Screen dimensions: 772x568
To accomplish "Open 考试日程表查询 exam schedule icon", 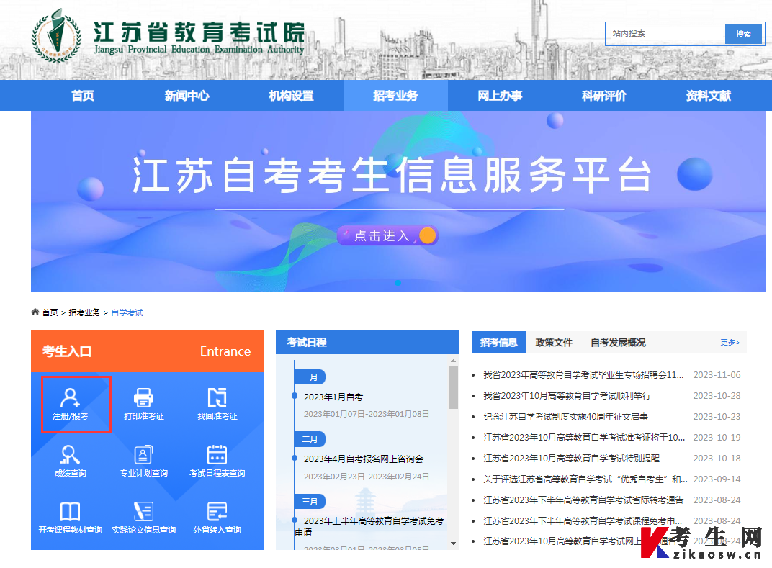I will pos(216,461).
